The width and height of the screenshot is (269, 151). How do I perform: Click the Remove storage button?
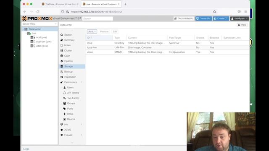click(x=104, y=32)
